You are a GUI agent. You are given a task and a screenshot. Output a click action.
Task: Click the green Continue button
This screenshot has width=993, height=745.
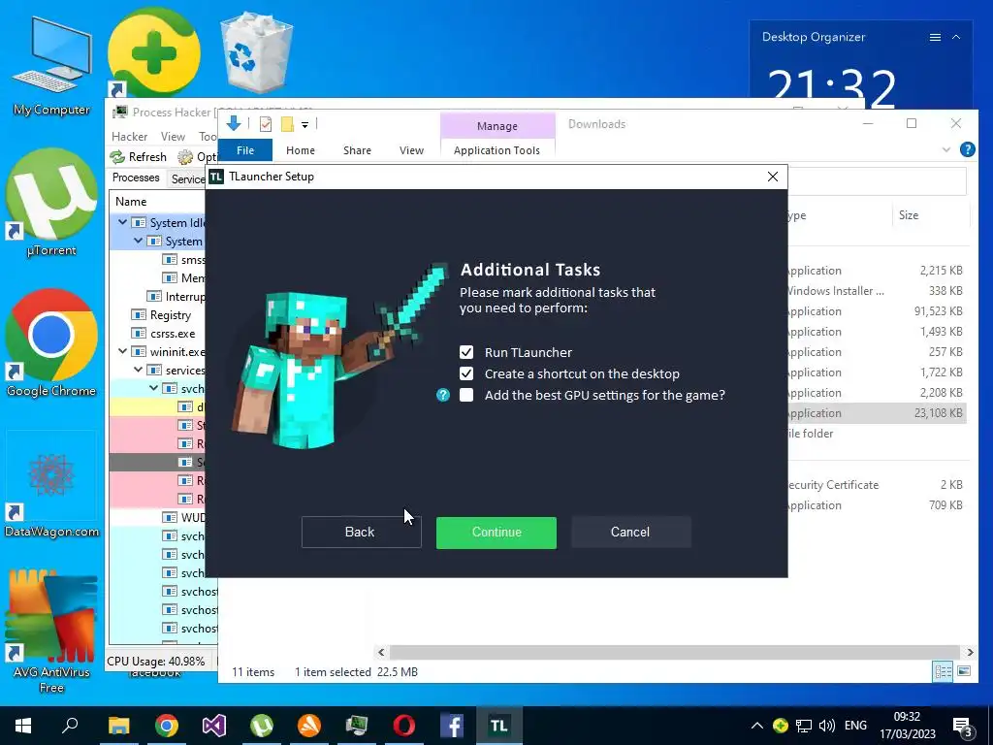click(x=496, y=533)
